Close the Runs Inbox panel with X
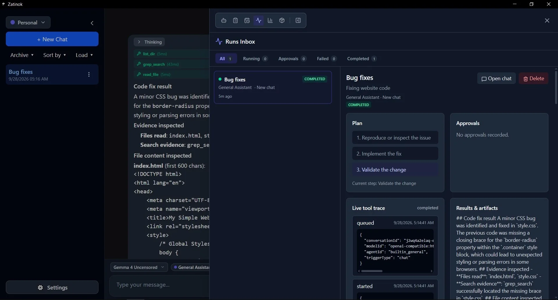Viewport: 558px width, 300px height. point(547,20)
